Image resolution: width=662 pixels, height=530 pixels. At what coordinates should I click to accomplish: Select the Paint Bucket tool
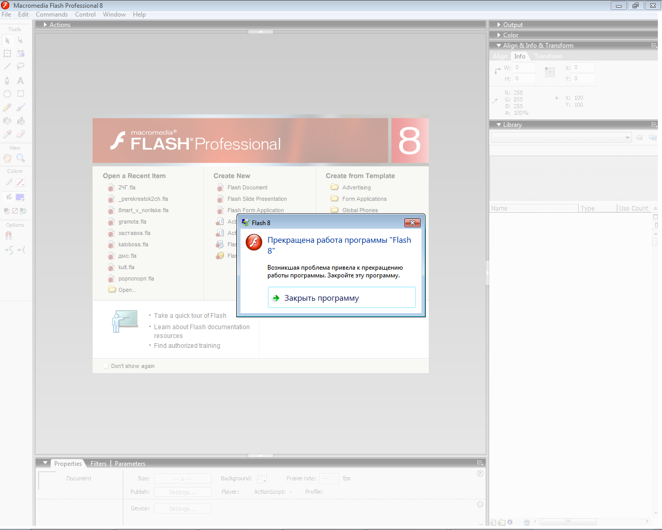(21, 121)
